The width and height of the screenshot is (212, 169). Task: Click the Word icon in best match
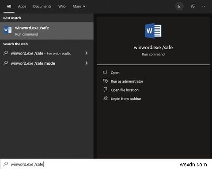[x=8, y=30]
